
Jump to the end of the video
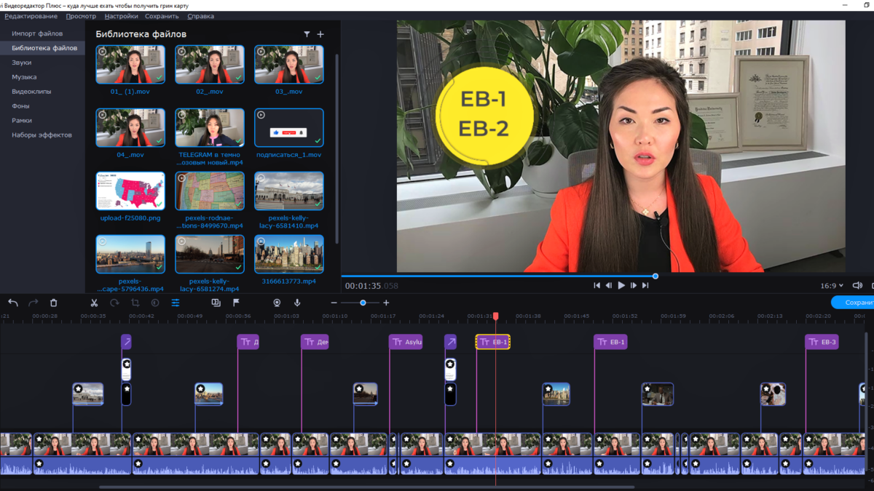click(x=645, y=286)
